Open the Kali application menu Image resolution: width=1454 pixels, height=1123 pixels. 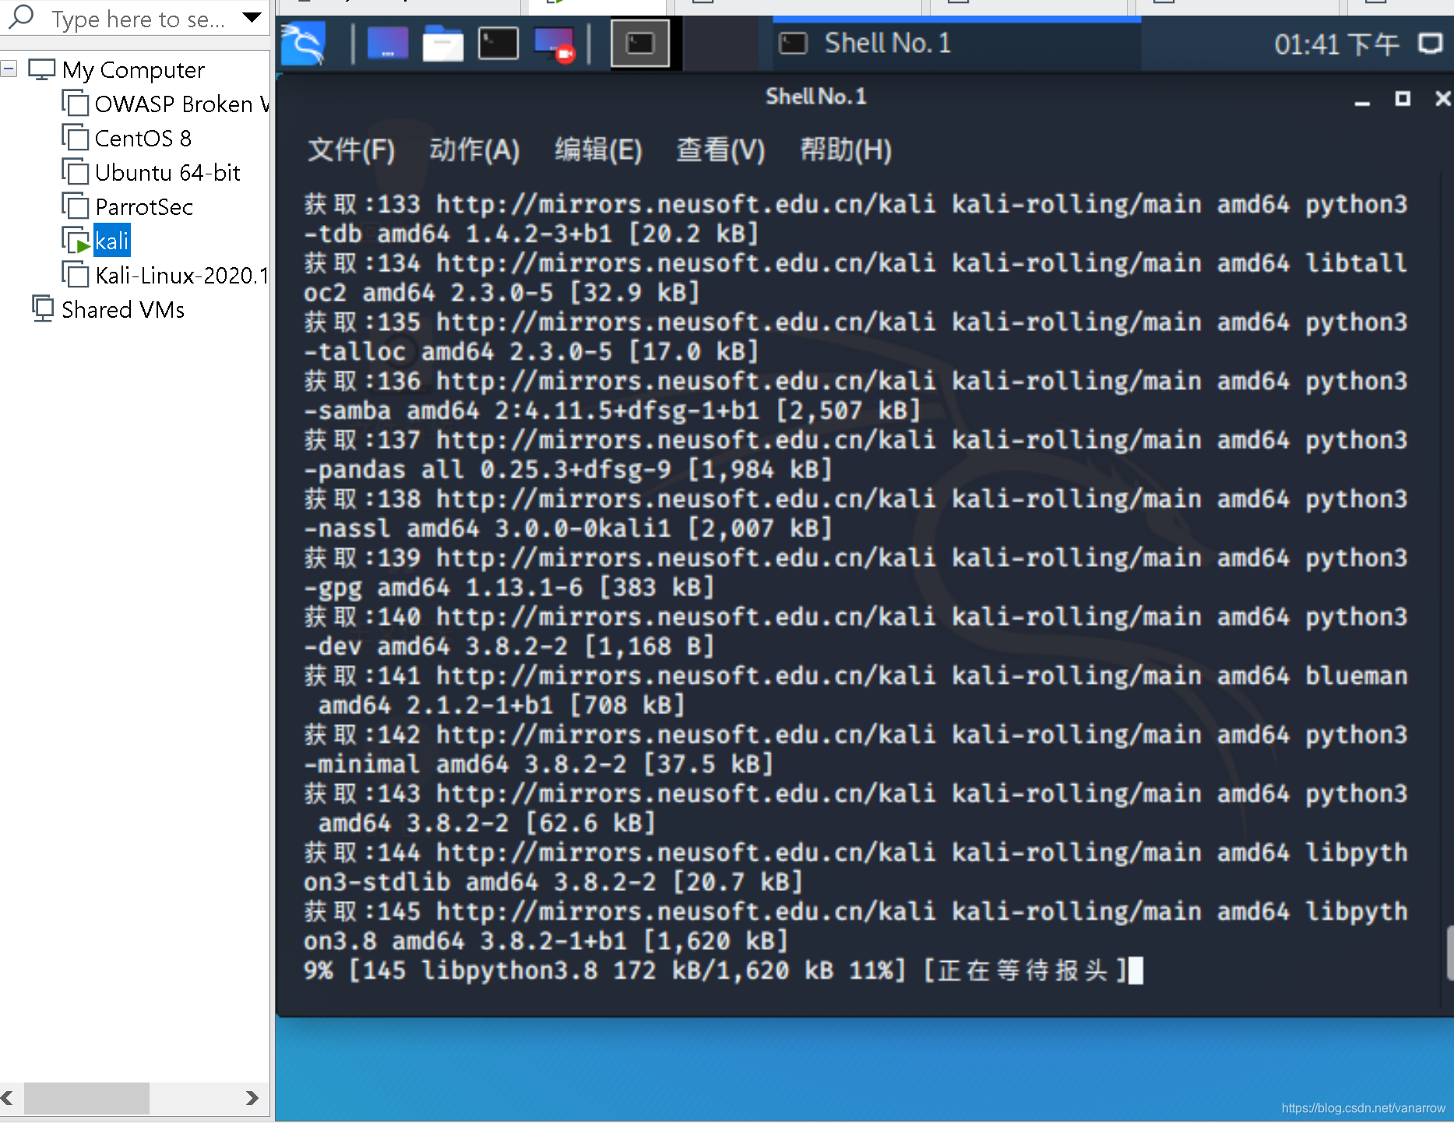coord(304,44)
